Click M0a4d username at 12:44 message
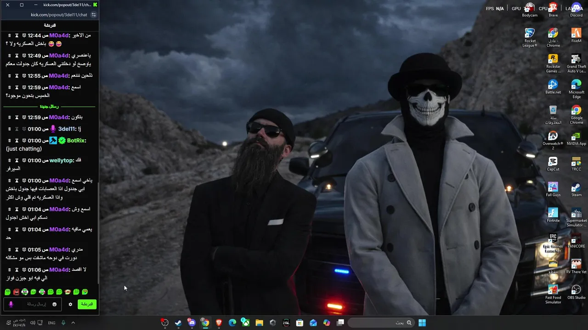This screenshot has height=330, width=588. point(59,35)
